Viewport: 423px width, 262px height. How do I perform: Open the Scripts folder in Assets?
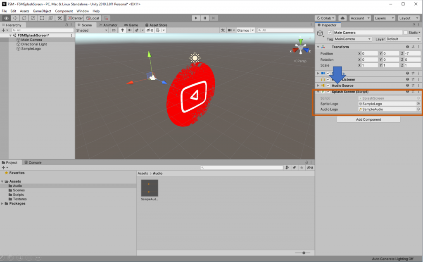coord(18,195)
